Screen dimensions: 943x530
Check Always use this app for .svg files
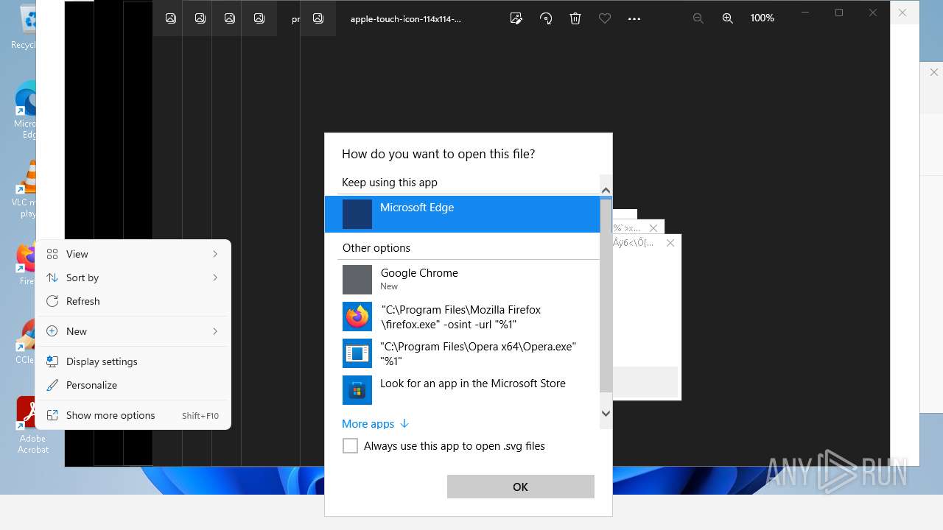351,446
